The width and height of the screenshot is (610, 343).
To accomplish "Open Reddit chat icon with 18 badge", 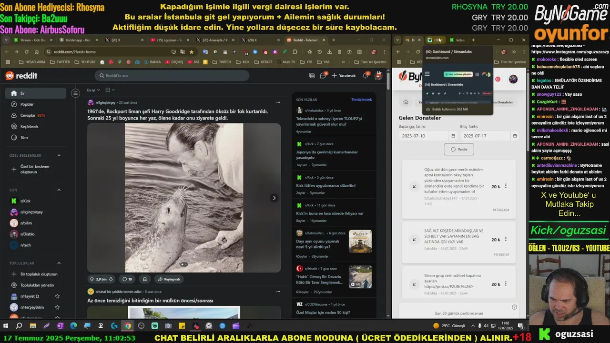I will tap(324, 75).
